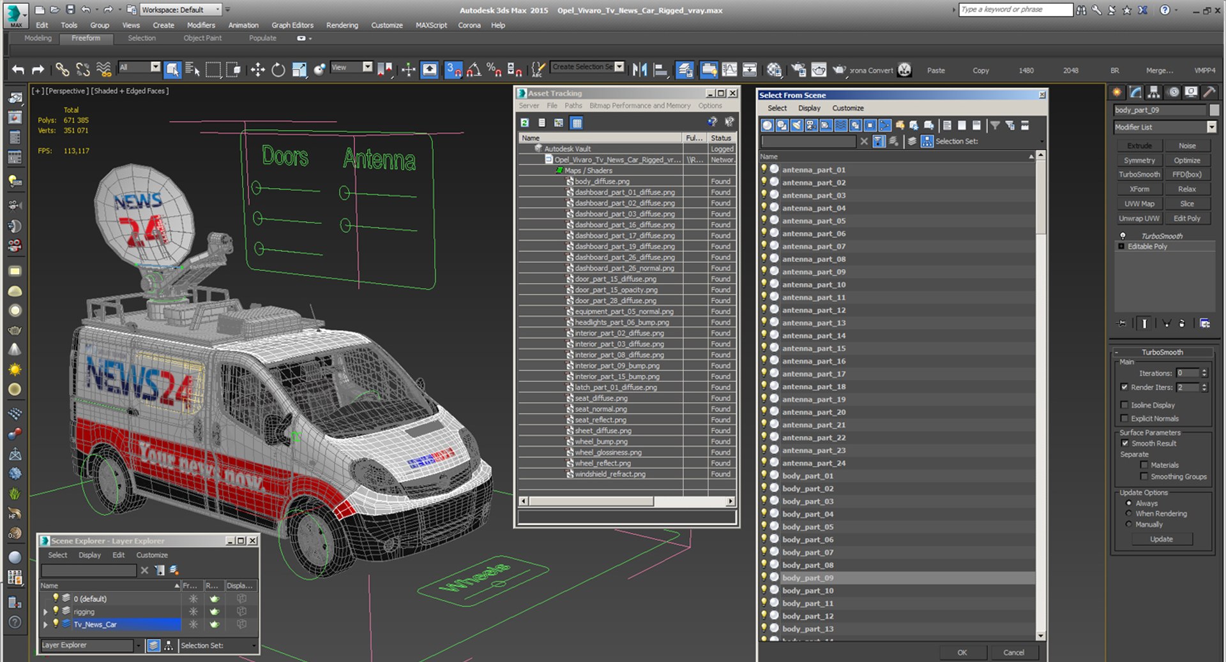Choose the Select and Scale tool

coord(299,70)
